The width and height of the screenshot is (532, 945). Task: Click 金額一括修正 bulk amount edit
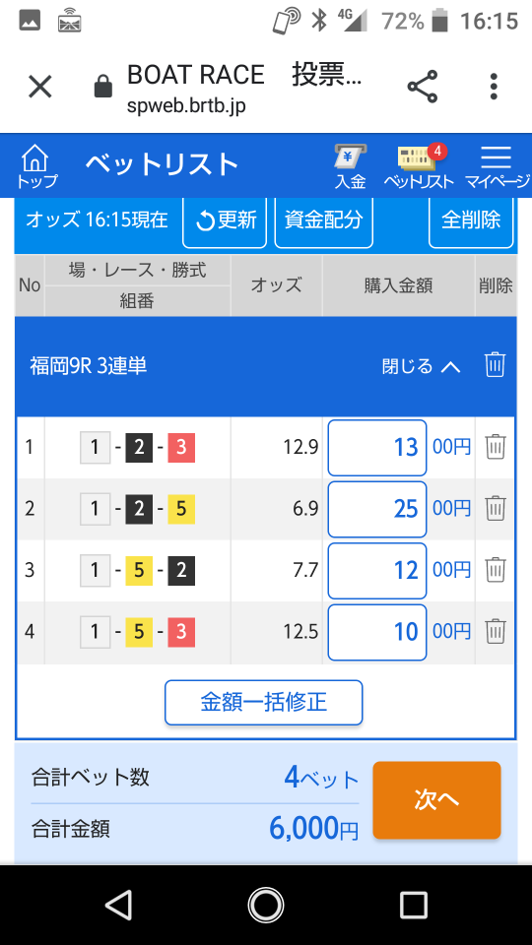pyautogui.click(x=264, y=702)
